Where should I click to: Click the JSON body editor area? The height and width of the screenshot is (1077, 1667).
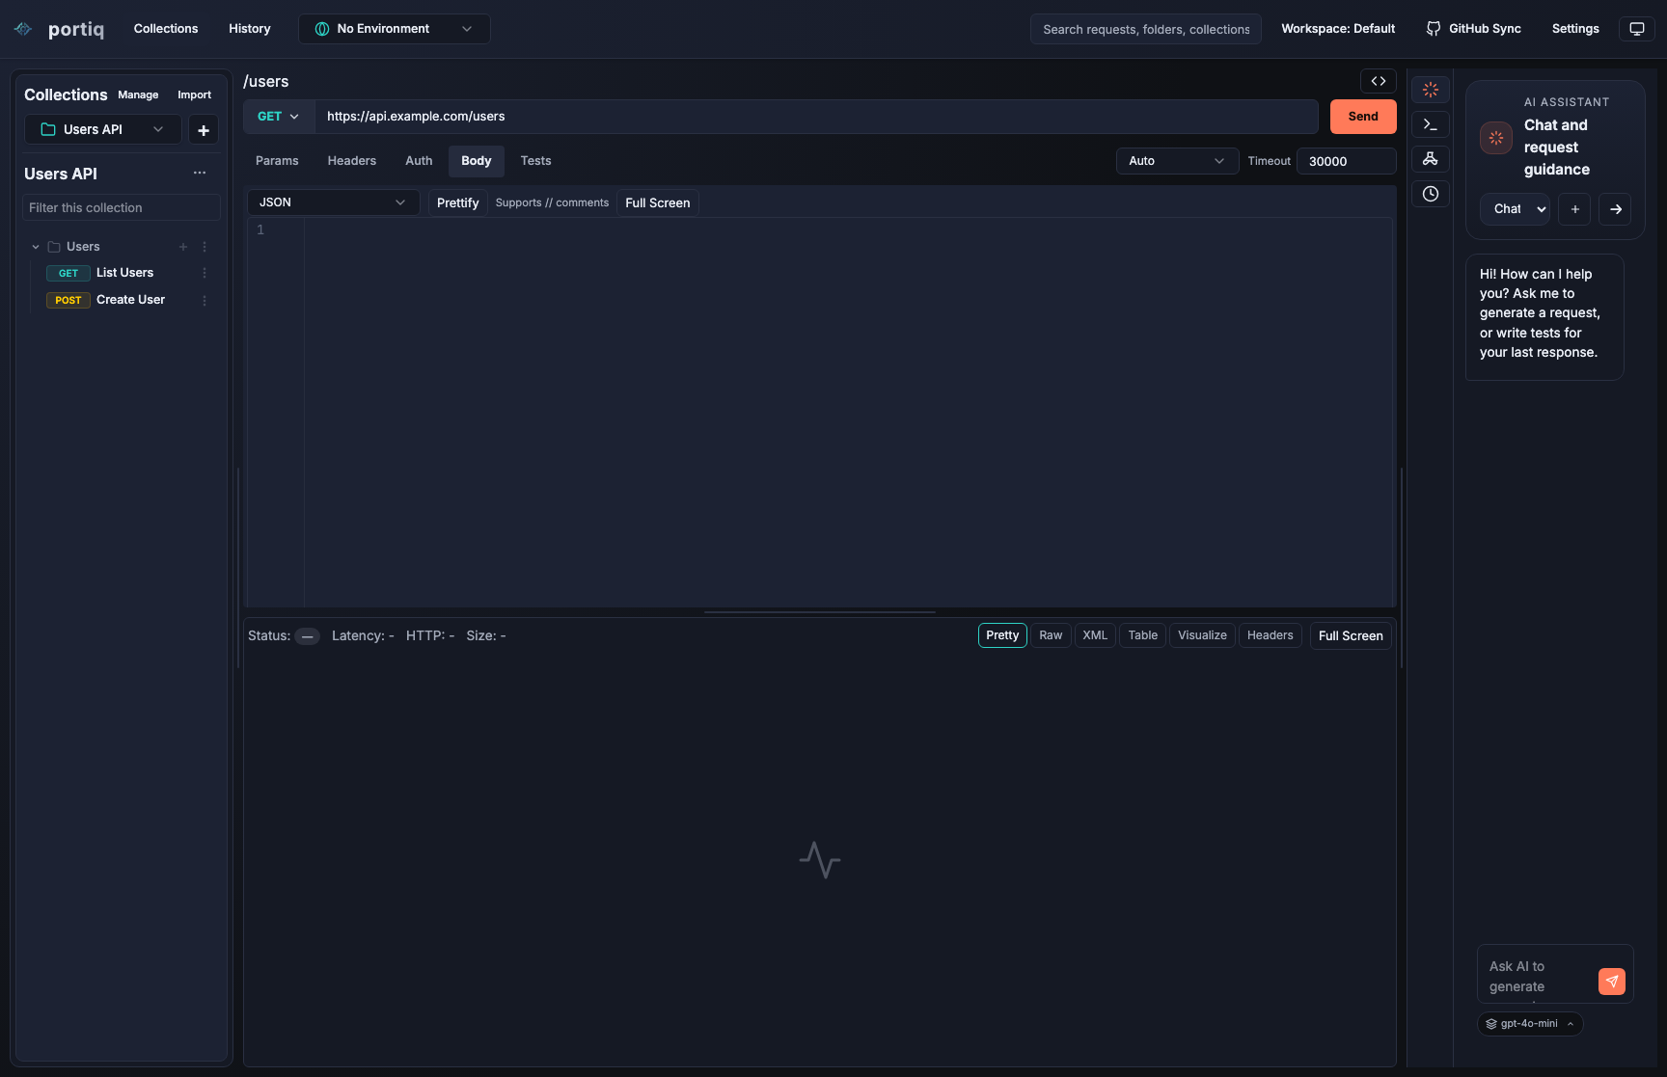coord(849,412)
